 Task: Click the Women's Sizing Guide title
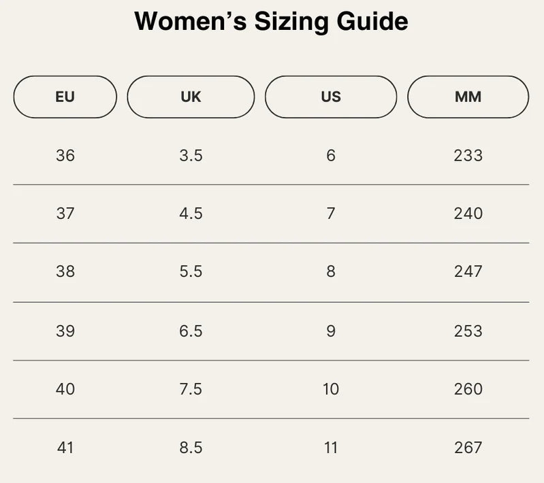(271, 22)
